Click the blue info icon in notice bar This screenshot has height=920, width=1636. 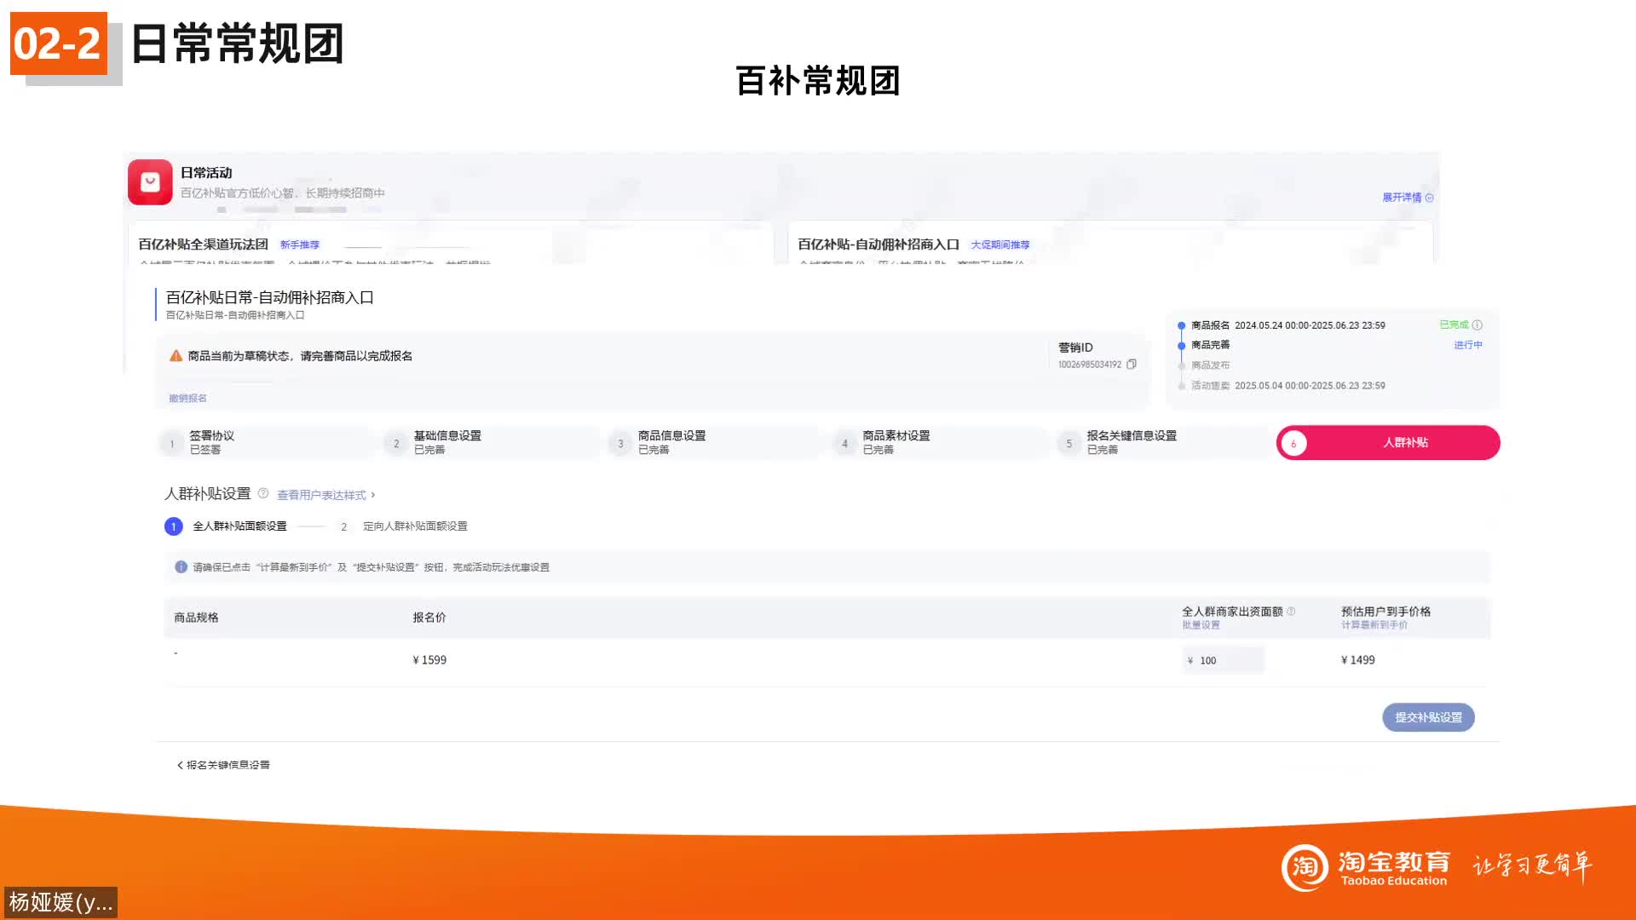click(x=181, y=566)
